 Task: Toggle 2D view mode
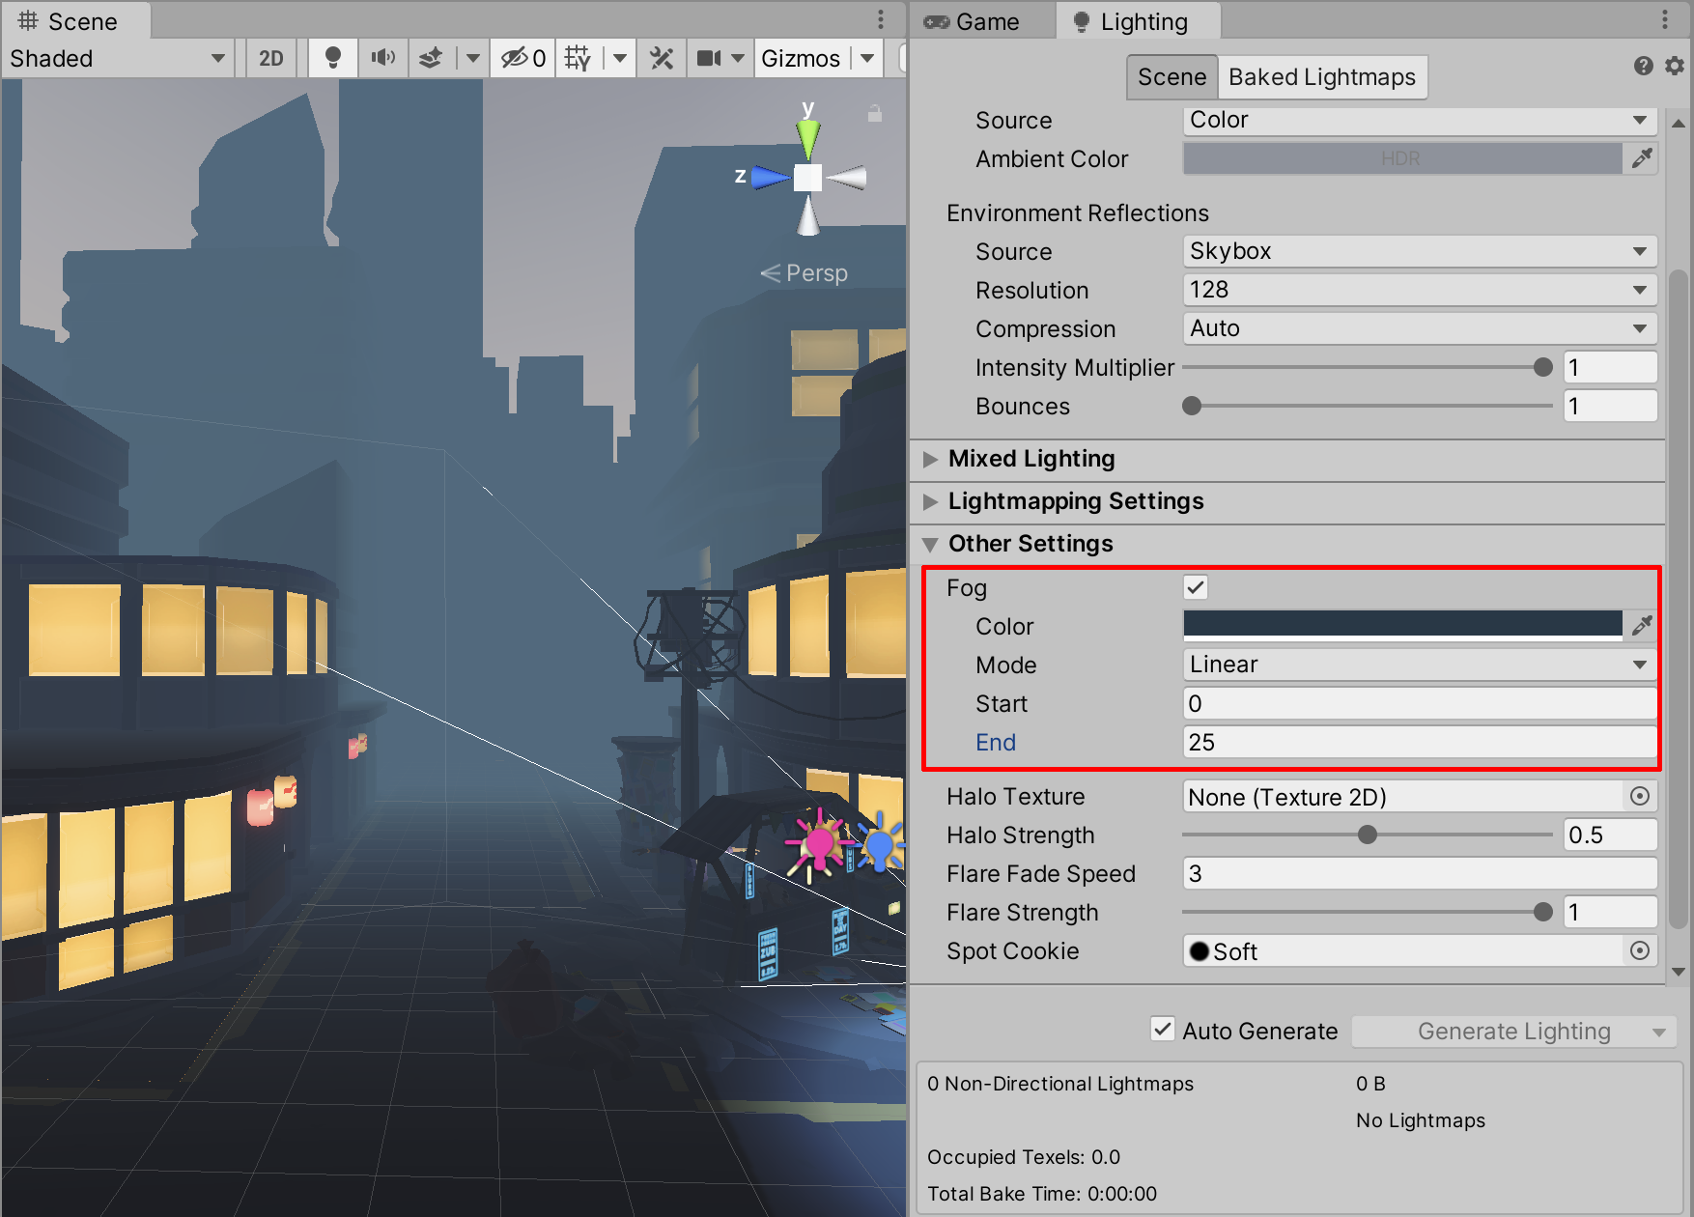[x=271, y=58]
